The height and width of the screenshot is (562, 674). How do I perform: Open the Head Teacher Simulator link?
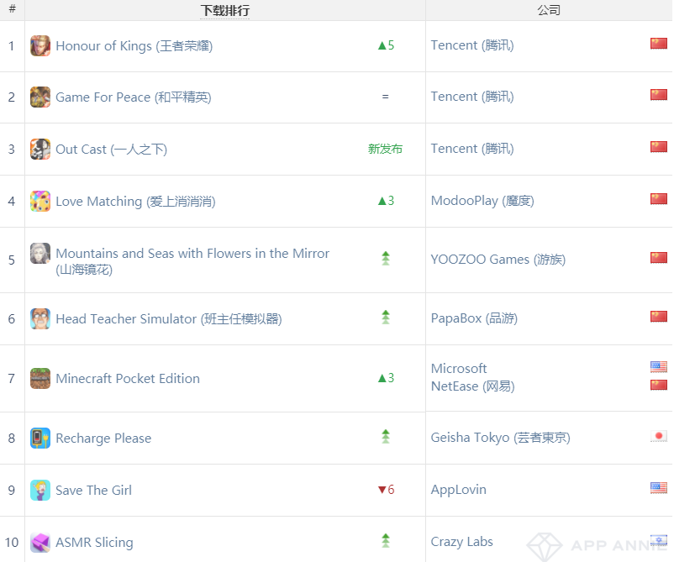click(x=169, y=319)
